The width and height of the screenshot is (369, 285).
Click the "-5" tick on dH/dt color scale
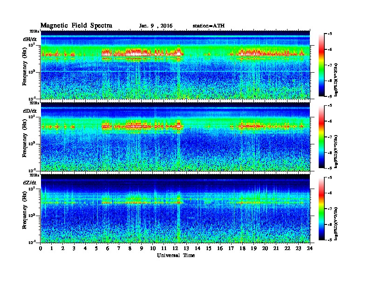pos(330,34)
